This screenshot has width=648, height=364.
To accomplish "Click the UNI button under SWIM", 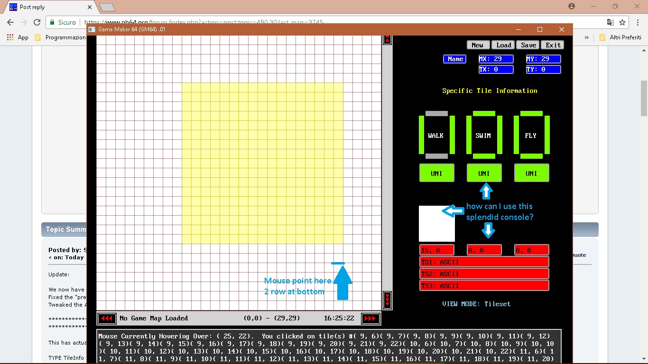I will tap(484, 173).
